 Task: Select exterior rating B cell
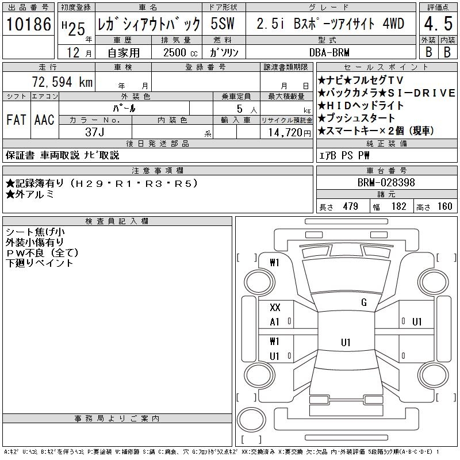pyautogui.click(x=428, y=52)
